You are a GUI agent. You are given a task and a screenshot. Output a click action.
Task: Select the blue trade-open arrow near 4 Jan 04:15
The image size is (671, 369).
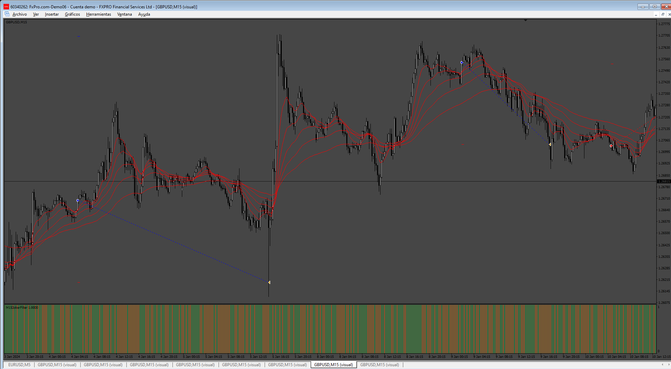tap(78, 200)
